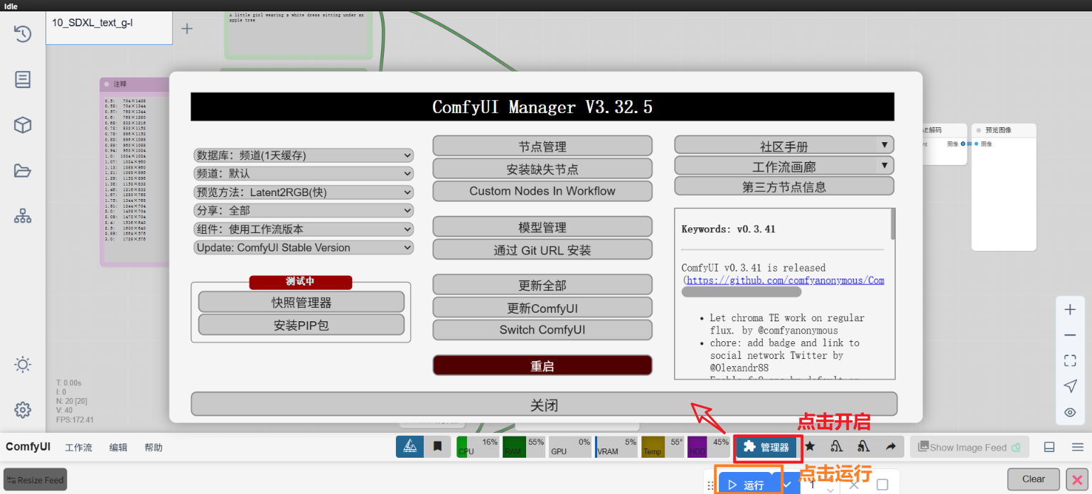Toggle link visibility eye icon
1092x494 pixels.
(1070, 412)
